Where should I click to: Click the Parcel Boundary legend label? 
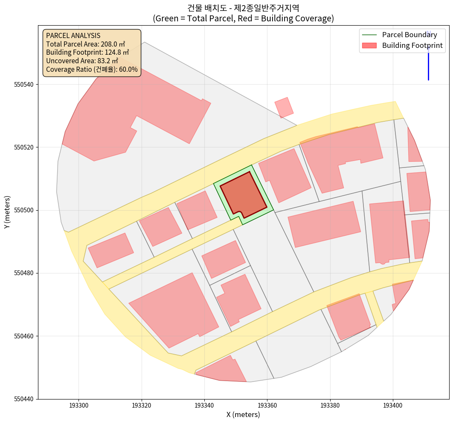[409, 35]
